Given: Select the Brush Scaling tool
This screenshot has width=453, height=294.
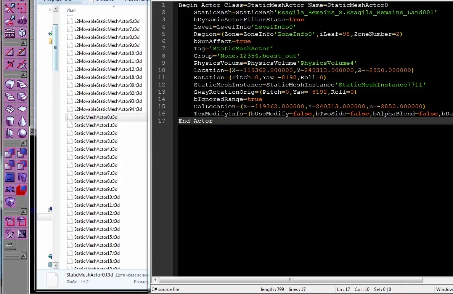Looking at the screenshot, I should pos(10,21).
